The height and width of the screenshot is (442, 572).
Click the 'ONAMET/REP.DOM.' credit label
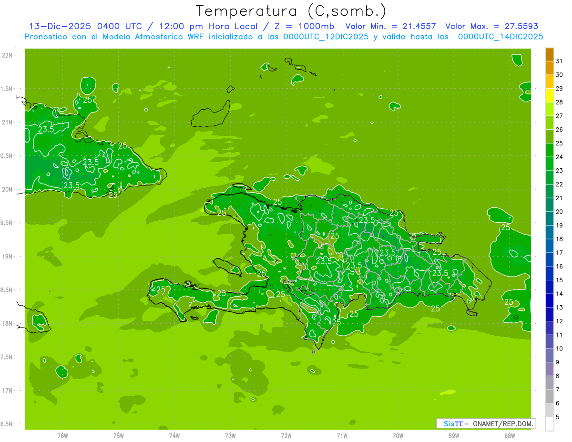[x=502, y=423]
